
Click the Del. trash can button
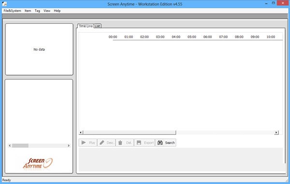click(125, 143)
